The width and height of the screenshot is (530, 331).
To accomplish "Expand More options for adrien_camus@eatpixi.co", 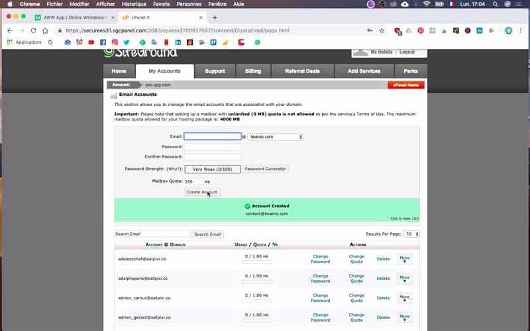I will coord(404,299).
